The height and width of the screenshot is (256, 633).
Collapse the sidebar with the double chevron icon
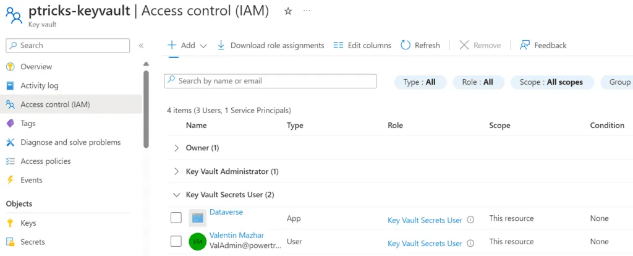(142, 46)
